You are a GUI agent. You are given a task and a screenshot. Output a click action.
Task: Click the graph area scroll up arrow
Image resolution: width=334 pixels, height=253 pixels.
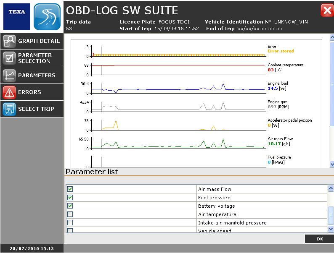(x=332, y=37)
